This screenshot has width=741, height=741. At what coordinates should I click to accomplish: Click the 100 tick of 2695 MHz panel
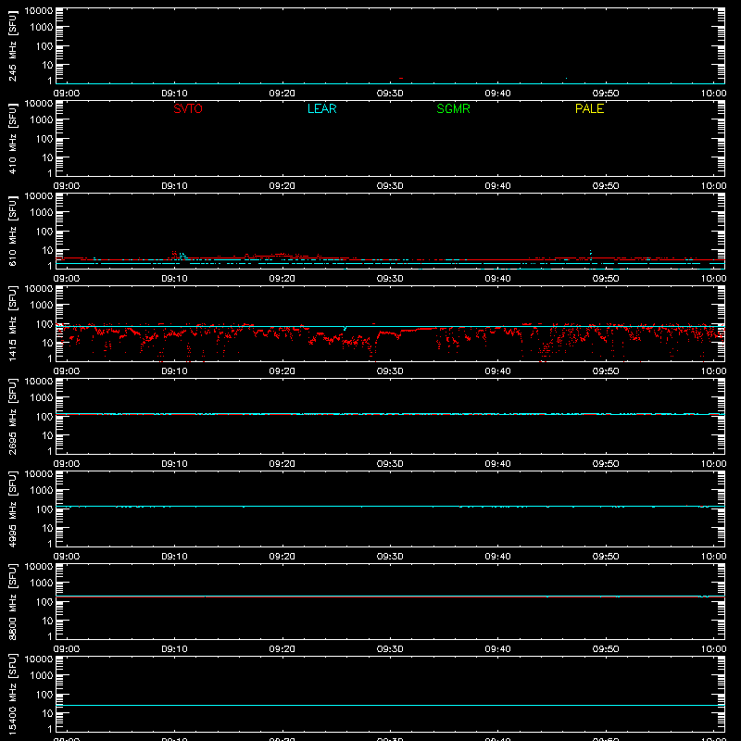click(44, 417)
